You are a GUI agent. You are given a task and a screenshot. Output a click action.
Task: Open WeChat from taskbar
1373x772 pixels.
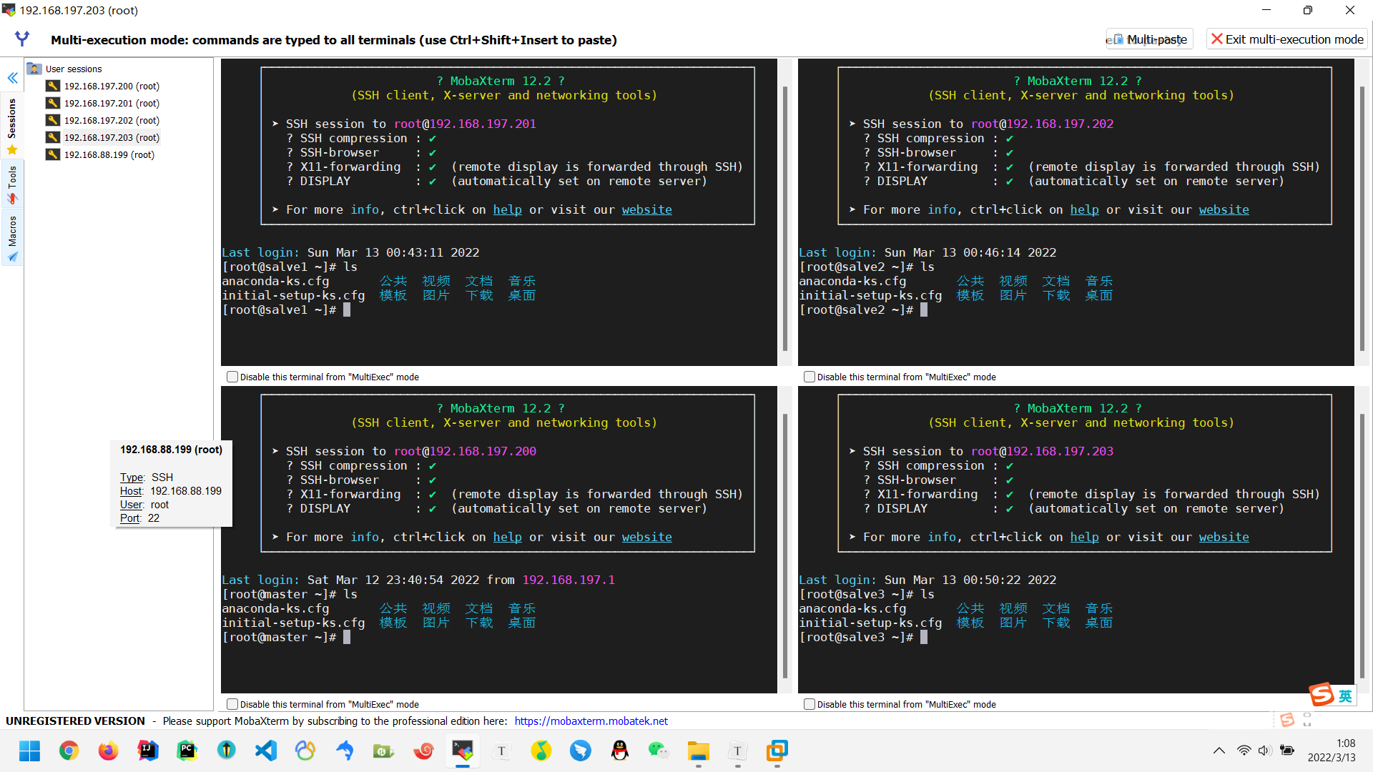[x=659, y=751]
